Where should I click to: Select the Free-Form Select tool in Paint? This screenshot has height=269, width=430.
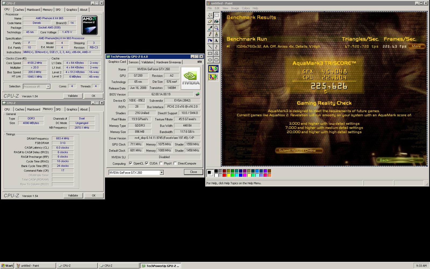210,15
